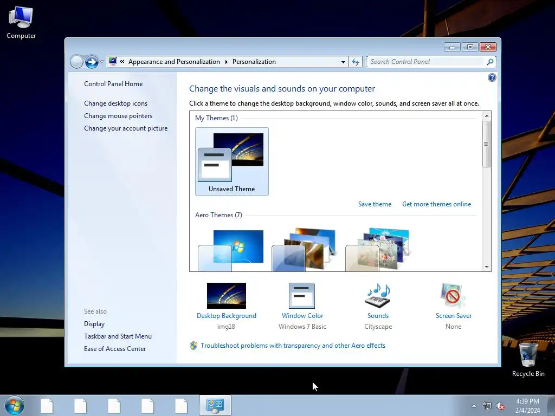Image resolution: width=555 pixels, height=416 pixels.
Task: Click the Save theme link
Action: [x=375, y=204]
